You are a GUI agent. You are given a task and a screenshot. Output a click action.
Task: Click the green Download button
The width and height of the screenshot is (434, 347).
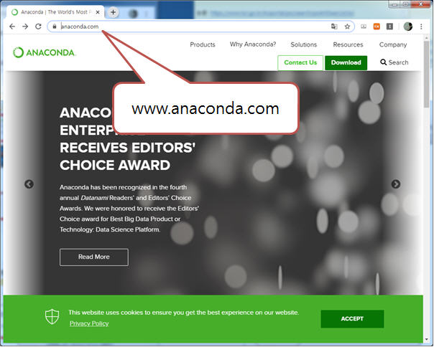346,62
